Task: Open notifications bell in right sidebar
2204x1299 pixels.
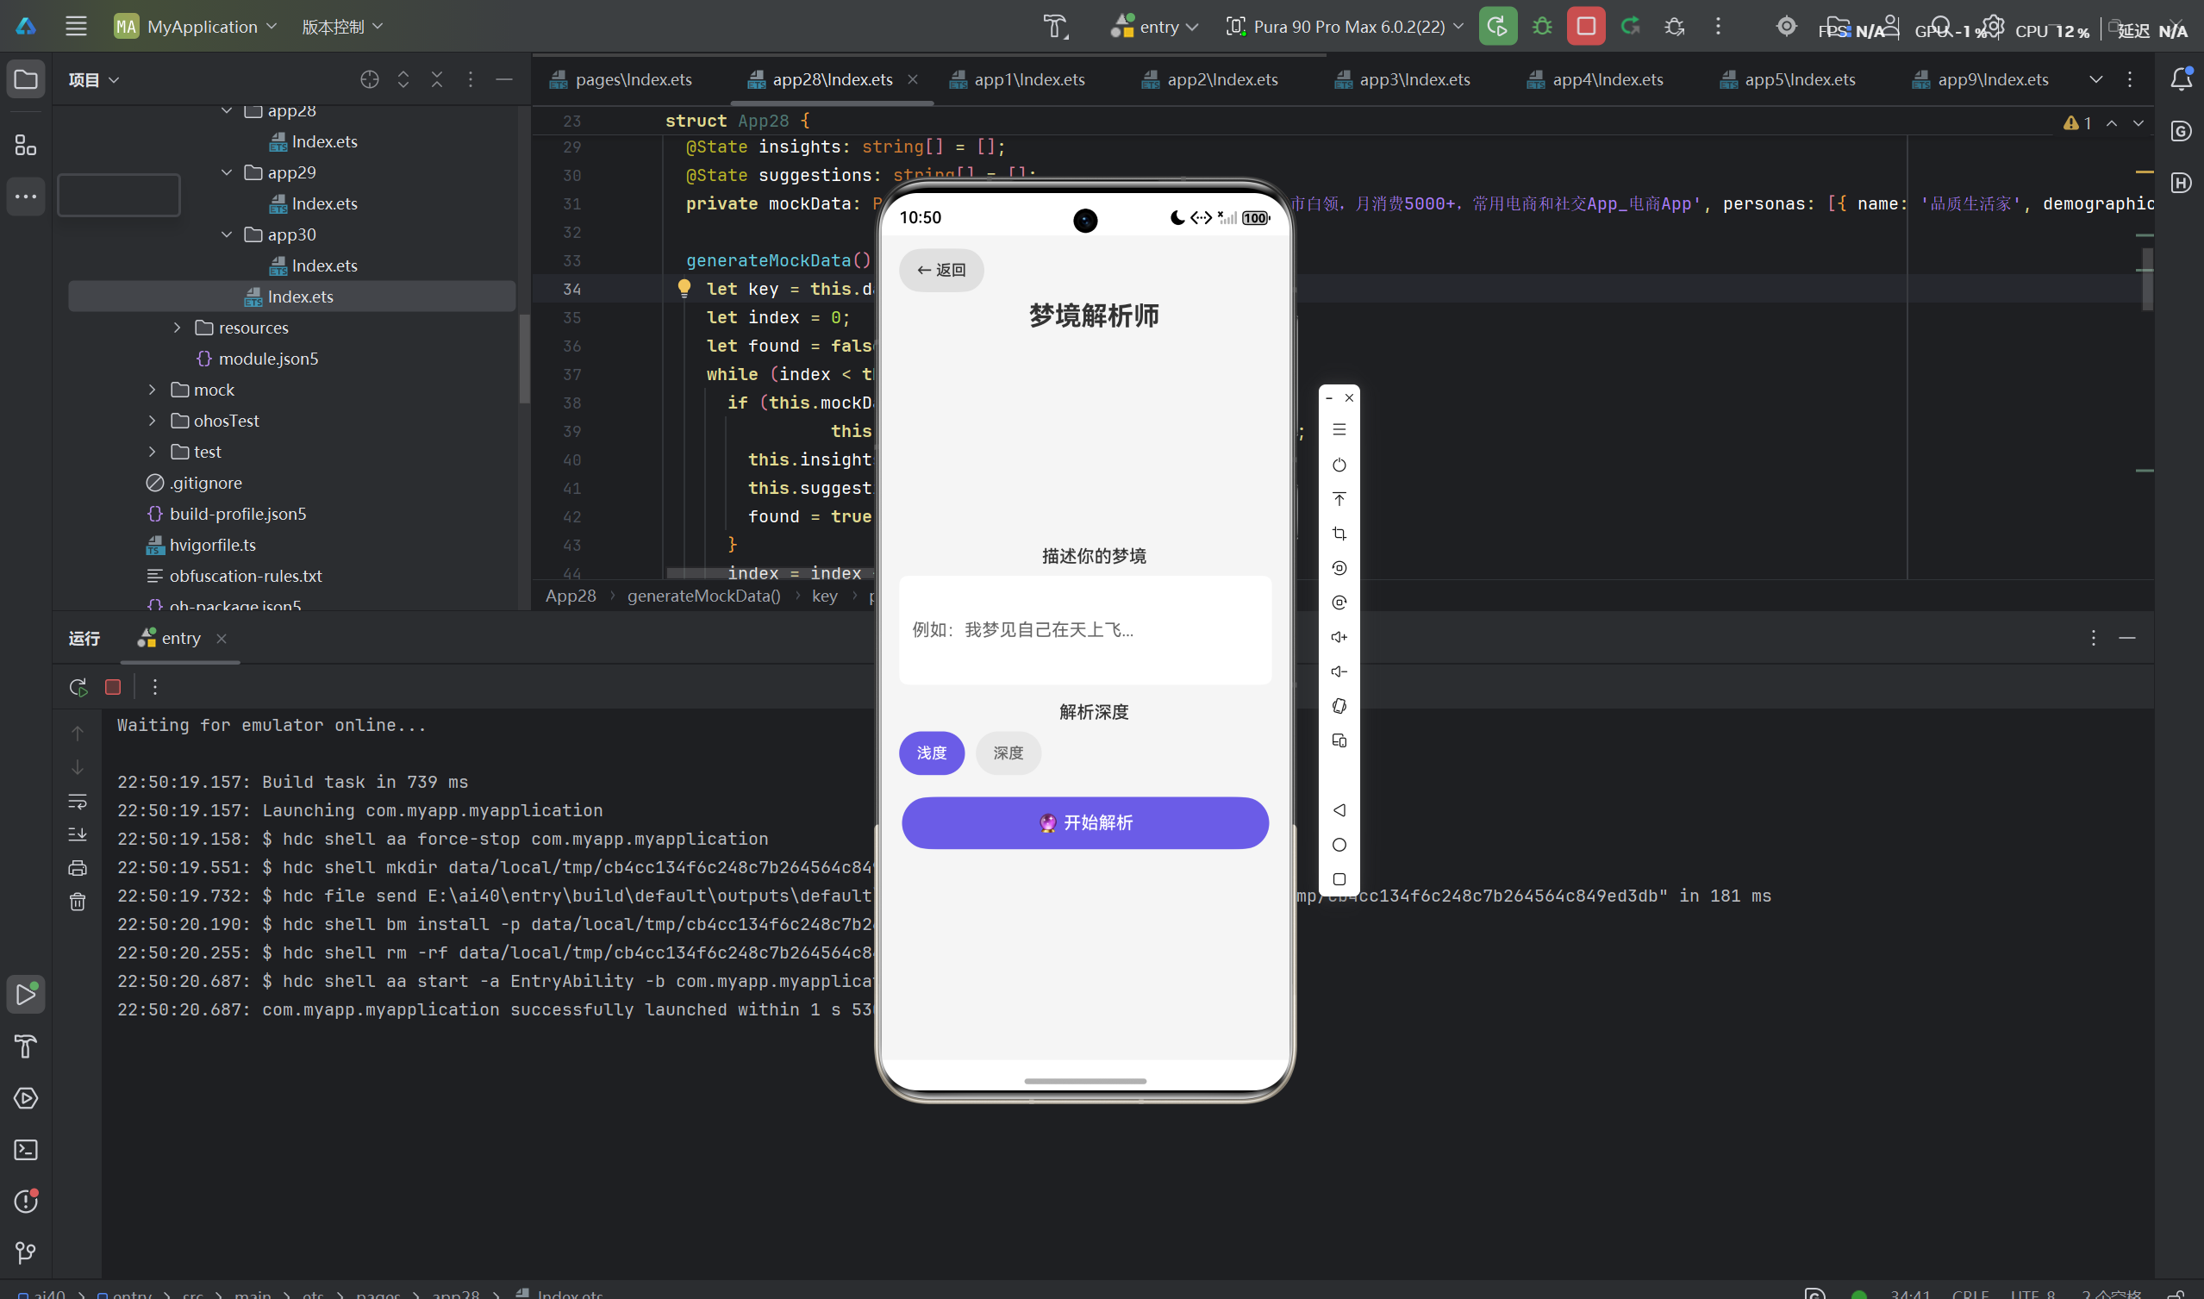Action: (x=2181, y=79)
